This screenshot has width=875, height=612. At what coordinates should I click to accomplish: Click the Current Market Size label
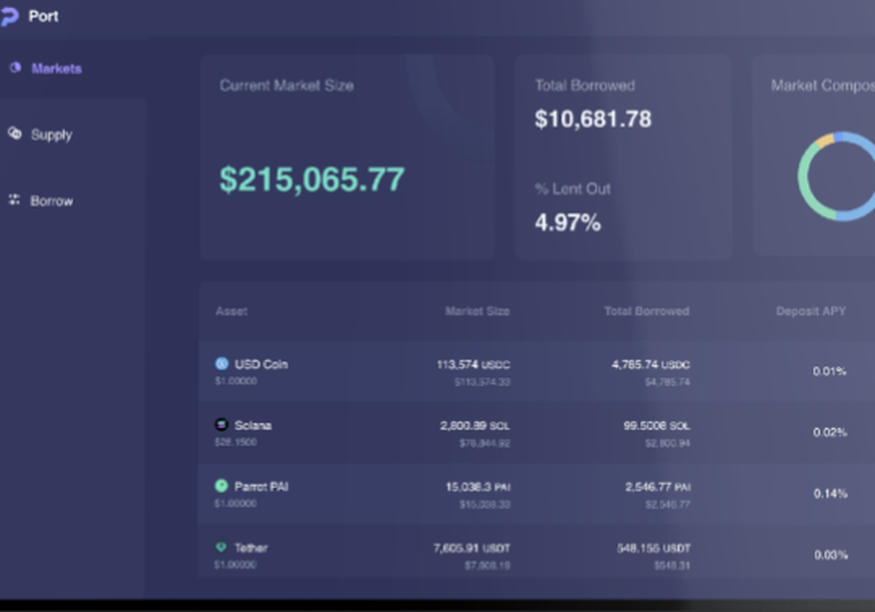tap(286, 86)
